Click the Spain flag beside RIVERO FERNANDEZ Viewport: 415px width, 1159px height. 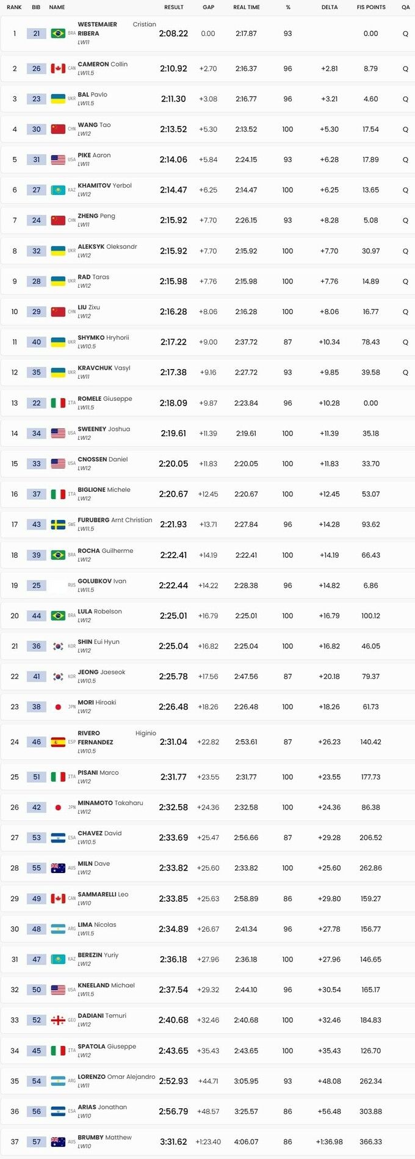point(58,742)
